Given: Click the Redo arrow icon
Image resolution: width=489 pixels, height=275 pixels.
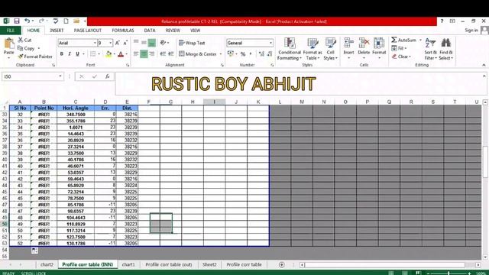Looking at the screenshot, I should 41,21.
